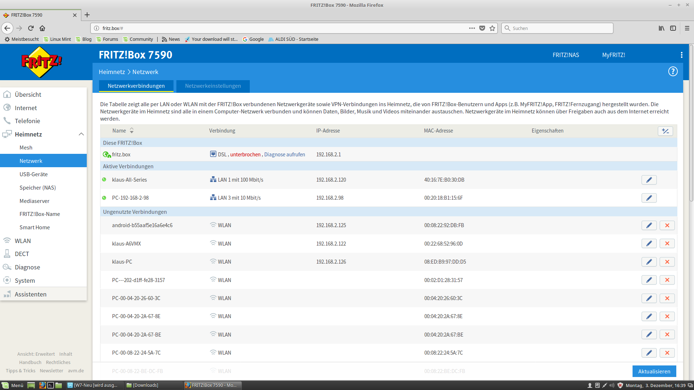Open page actions three-dot menu in address bar
694x390 pixels.
(x=472, y=28)
